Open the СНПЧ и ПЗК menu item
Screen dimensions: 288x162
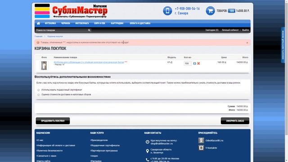coord(99,23)
